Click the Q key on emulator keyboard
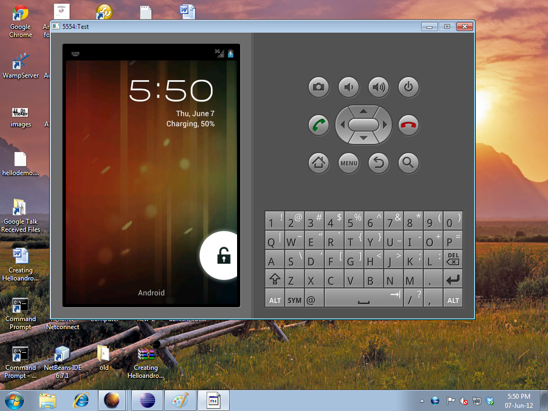The width and height of the screenshot is (548, 411). [275, 240]
